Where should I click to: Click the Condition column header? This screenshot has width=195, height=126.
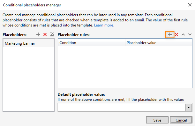(92, 43)
